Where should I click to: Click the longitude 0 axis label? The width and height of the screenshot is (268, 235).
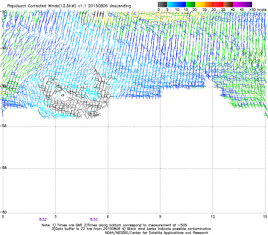coord(3,217)
